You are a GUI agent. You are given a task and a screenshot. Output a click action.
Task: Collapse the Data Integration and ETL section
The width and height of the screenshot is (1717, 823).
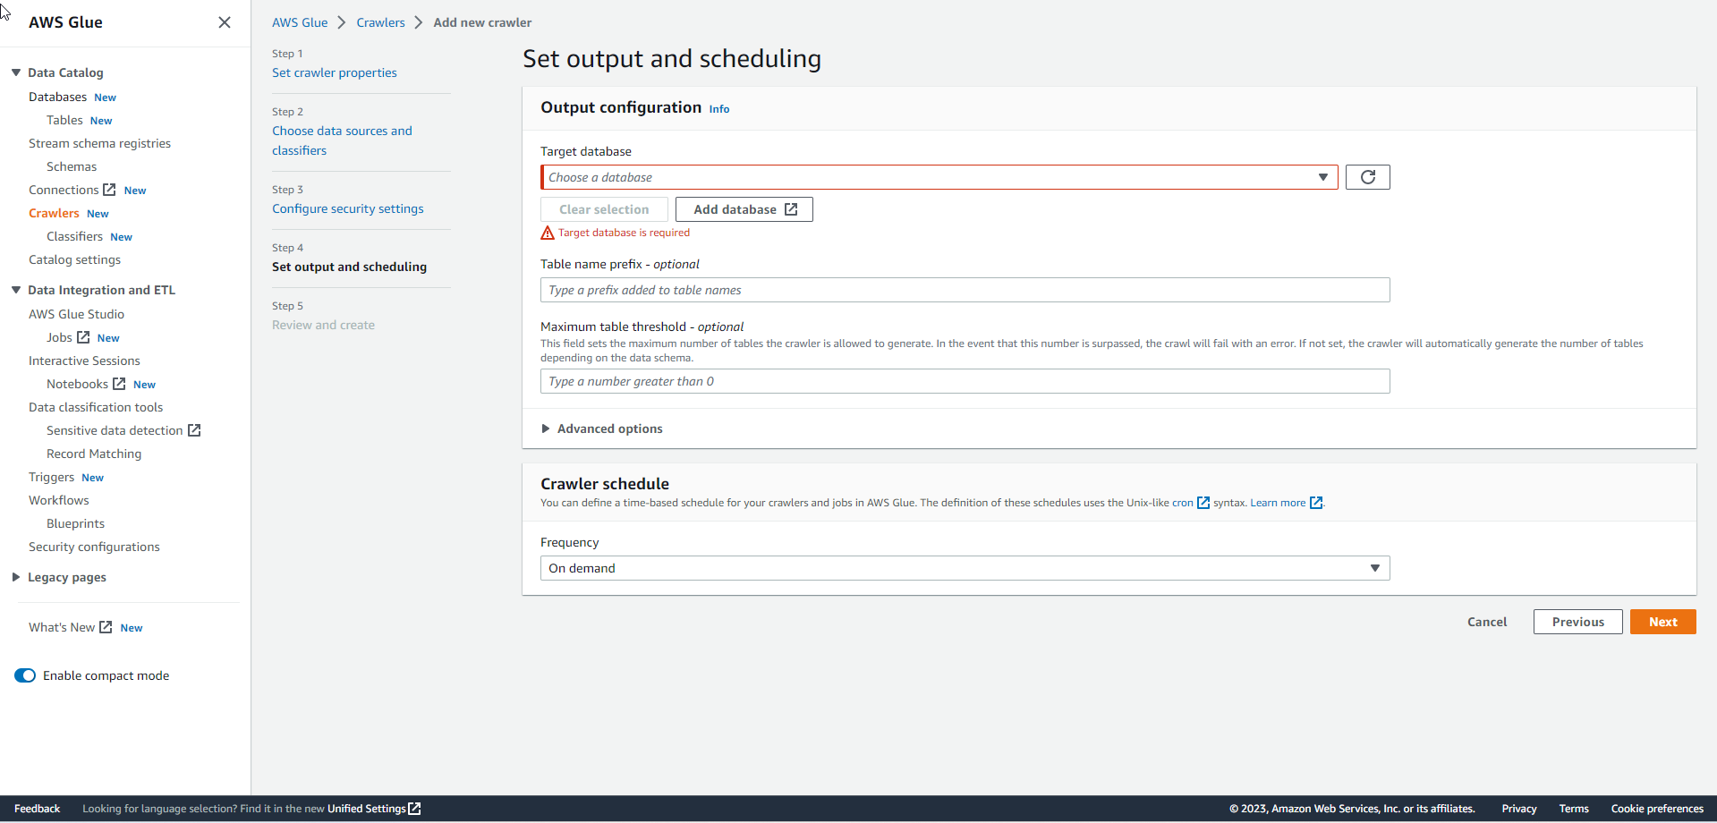coord(16,290)
